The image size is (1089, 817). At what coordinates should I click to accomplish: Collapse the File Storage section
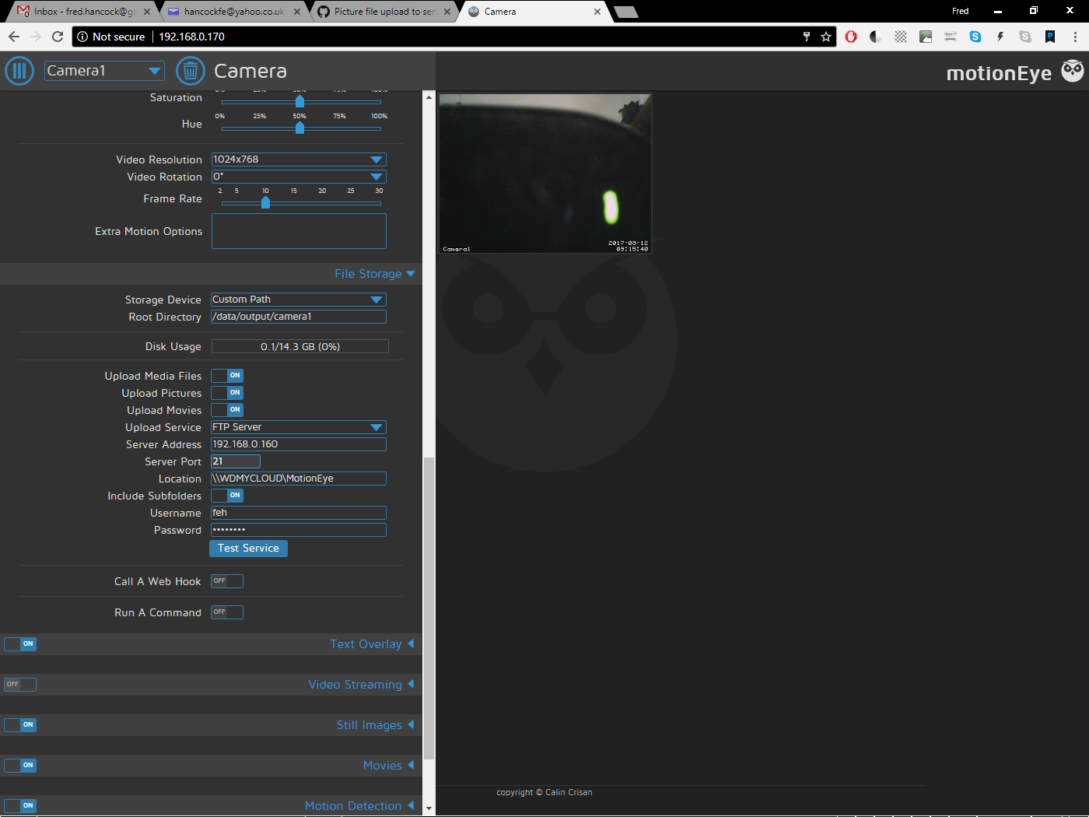(x=374, y=274)
